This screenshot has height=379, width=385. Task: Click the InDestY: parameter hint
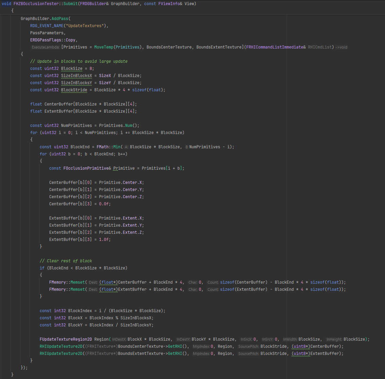[x=183, y=339]
